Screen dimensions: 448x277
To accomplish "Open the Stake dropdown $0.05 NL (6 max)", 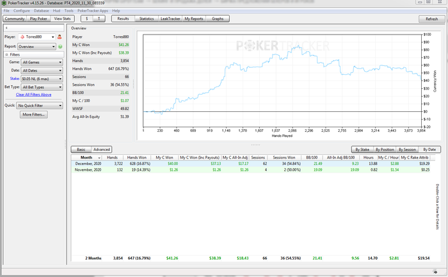I will pos(42,79).
